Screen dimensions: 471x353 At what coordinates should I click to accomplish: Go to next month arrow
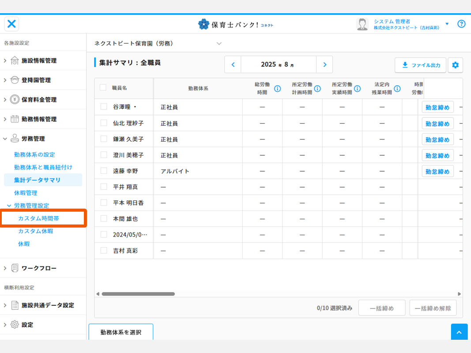click(x=324, y=65)
